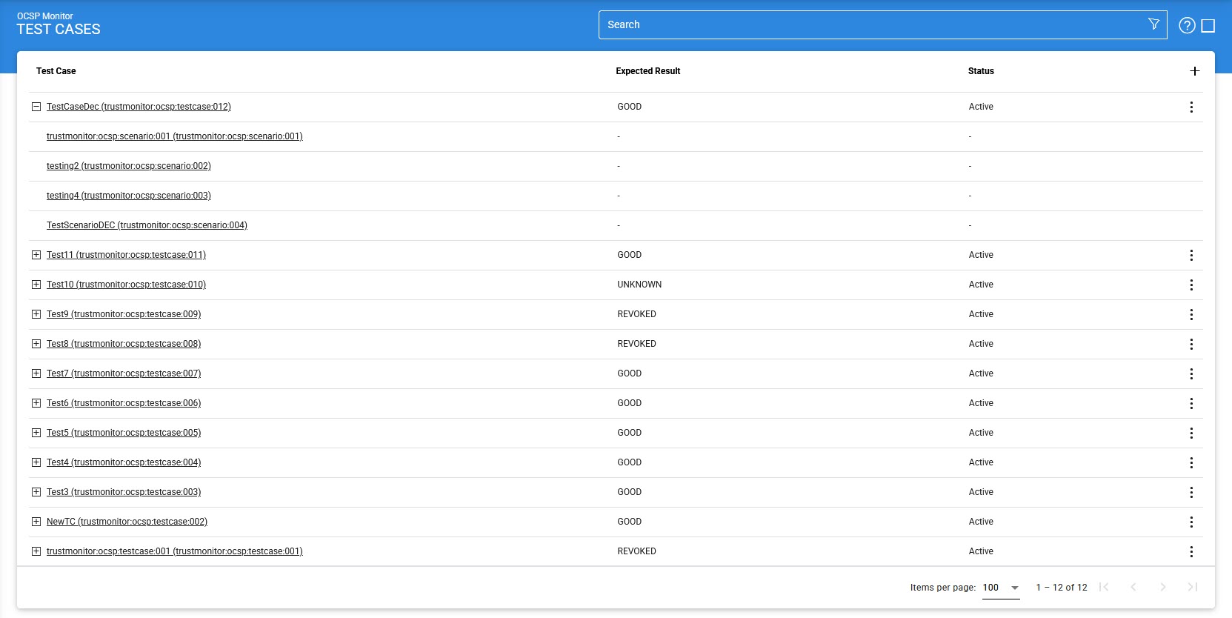1232x618 pixels.
Task: Click the square icon beside help
Action: tap(1208, 26)
